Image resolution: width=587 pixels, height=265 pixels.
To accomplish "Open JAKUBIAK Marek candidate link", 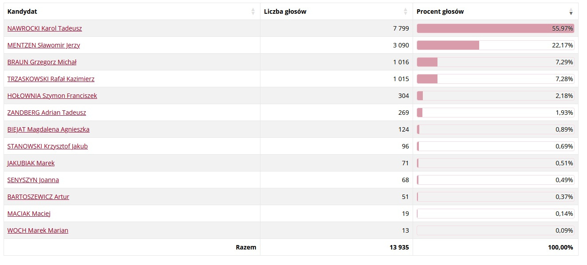I will [31, 163].
